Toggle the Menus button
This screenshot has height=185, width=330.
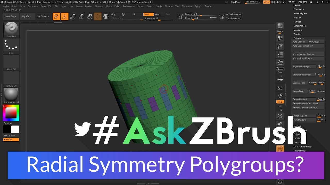(267, 2)
